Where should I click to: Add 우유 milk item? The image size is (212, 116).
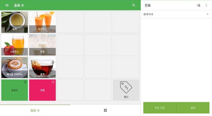[42, 45]
